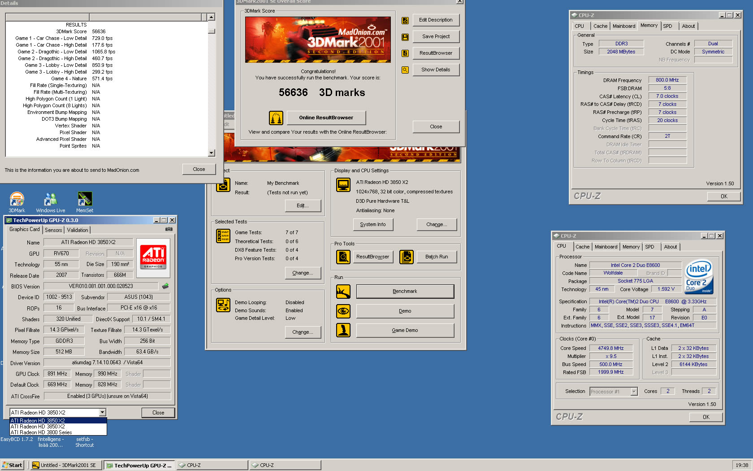The width and height of the screenshot is (753, 471).
Task: Click the DRAM Frequency 800.0 MHz value
Action: pos(667,80)
